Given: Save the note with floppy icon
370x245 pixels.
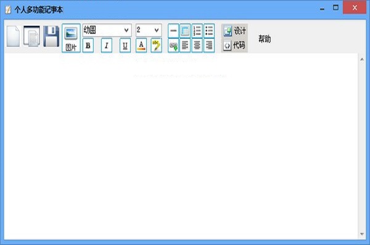Looking at the screenshot, I should 51,36.
